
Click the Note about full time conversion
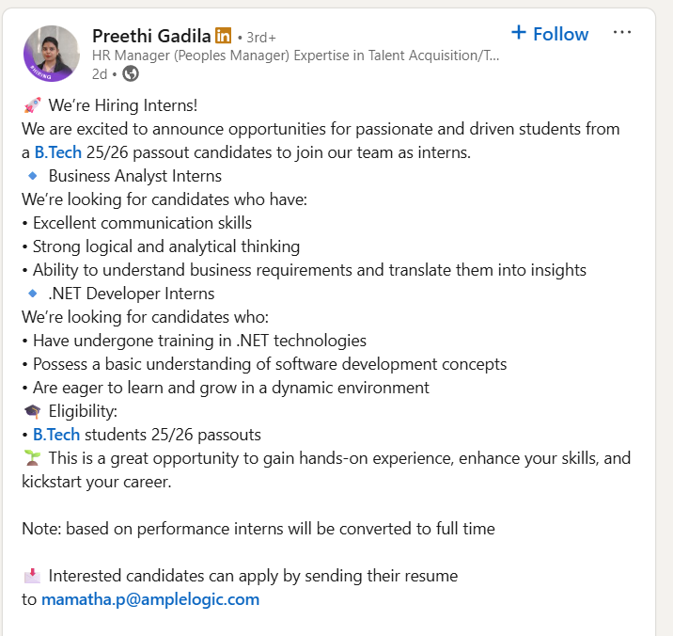pyautogui.click(x=258, y=529)
